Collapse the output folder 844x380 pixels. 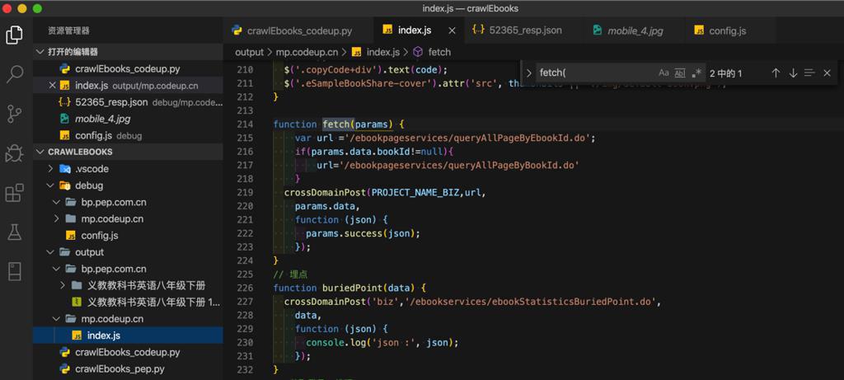[128, 252]
